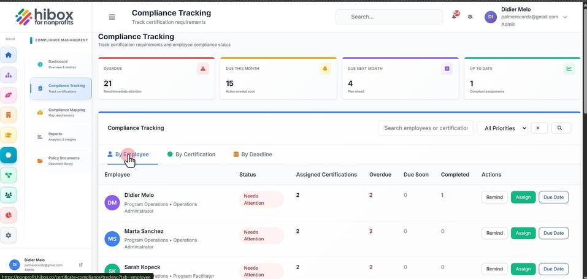Open notifications bell in header
587x279 pixels.
(455, 17)
